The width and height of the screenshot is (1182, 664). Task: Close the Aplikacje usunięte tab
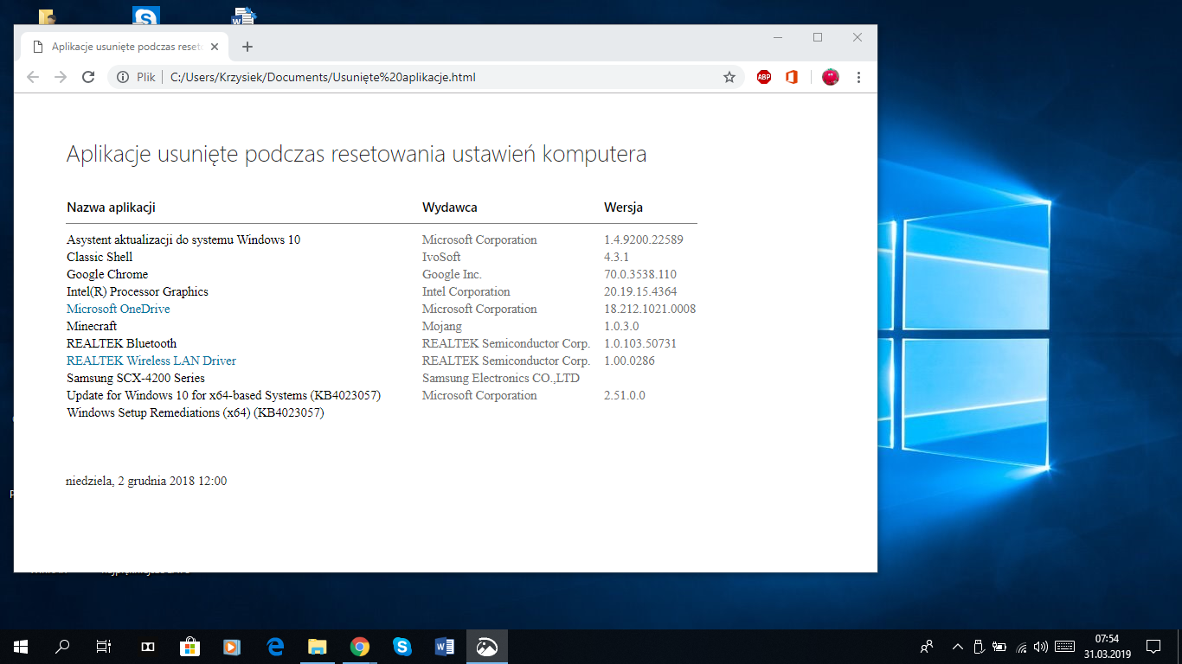pyautogui.click(x=215, y=47)
